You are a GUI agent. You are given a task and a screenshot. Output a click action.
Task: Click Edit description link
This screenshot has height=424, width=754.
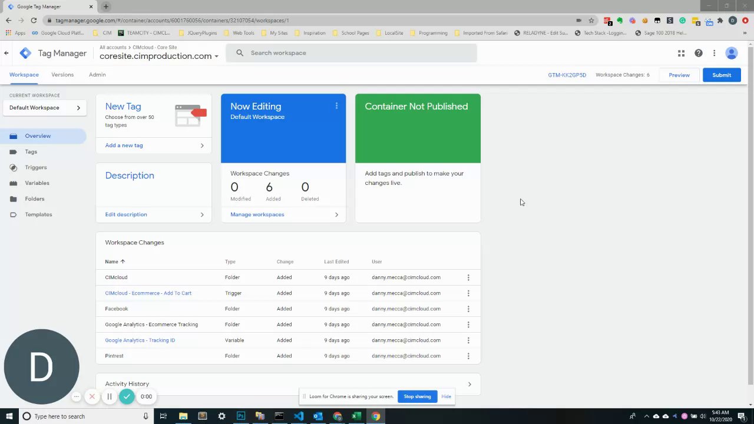pos(126,214)
